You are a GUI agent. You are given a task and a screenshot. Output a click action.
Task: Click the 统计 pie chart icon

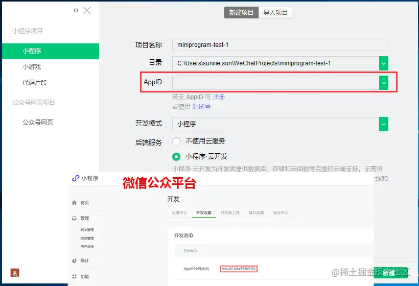coord(74,260)
